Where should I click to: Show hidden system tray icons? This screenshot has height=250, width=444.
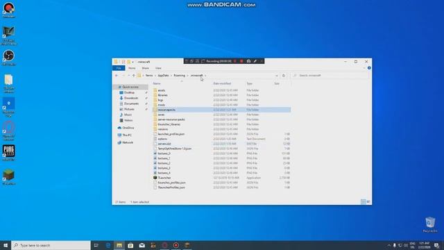(388, 245)
